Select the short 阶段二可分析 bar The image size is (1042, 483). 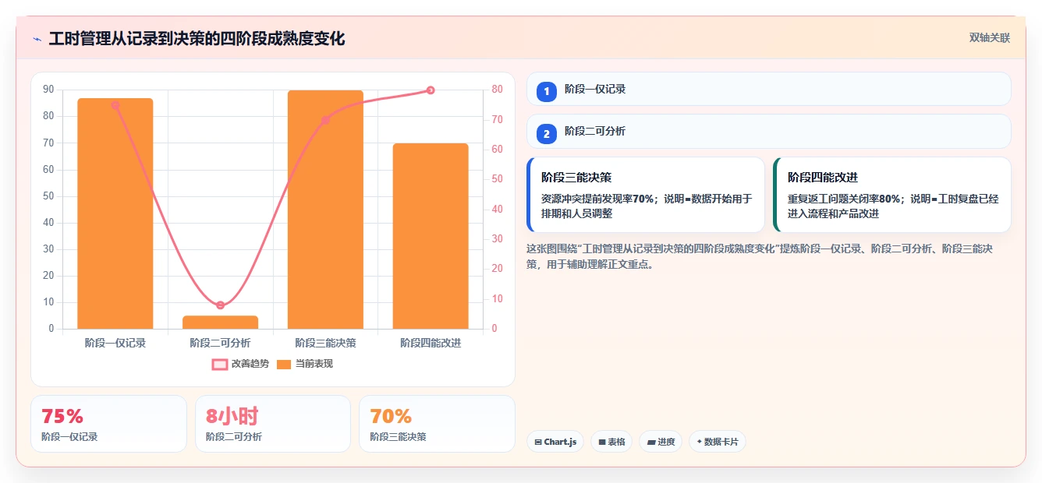pos(221,322)
